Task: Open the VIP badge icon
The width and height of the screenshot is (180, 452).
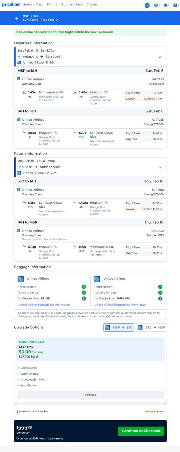Action: pos(147,5)
